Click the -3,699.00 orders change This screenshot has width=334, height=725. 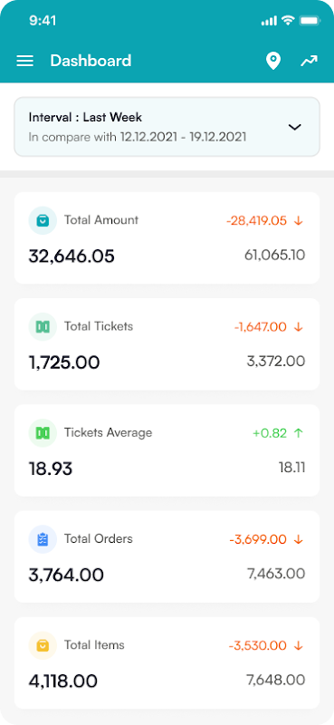(266, 539)
